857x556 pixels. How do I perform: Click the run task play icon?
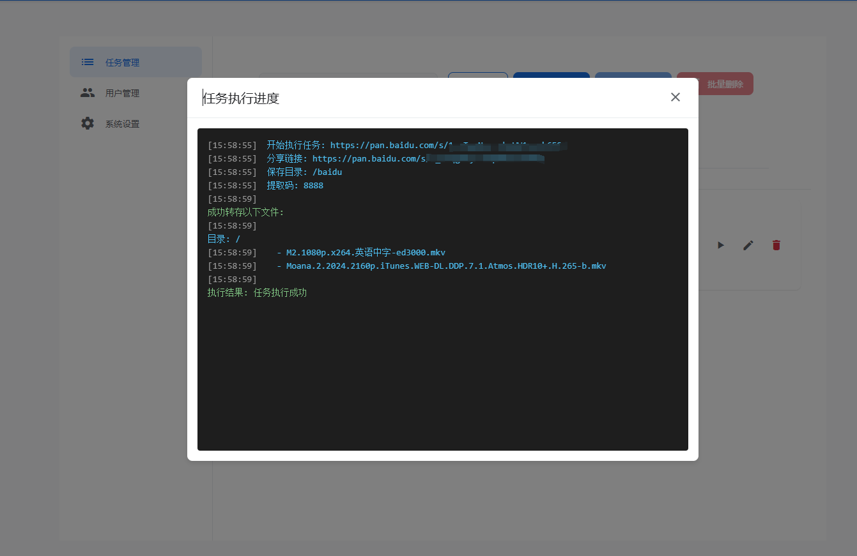[720, 245]
